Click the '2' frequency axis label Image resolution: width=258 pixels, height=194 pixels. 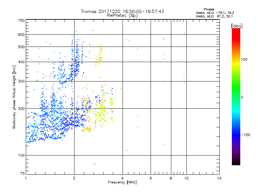[x=74, y=178]
